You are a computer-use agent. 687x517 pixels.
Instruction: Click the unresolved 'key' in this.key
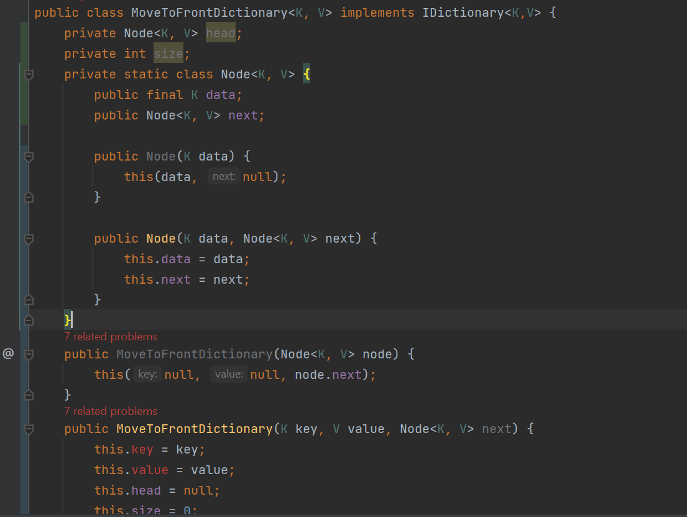coord(143,449)
